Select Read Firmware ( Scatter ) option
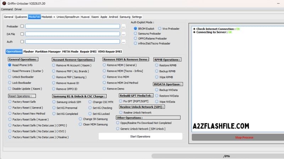 (26, 71)
